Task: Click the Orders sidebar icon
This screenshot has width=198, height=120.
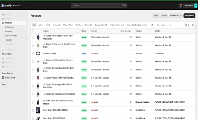Action: [3, 19]
